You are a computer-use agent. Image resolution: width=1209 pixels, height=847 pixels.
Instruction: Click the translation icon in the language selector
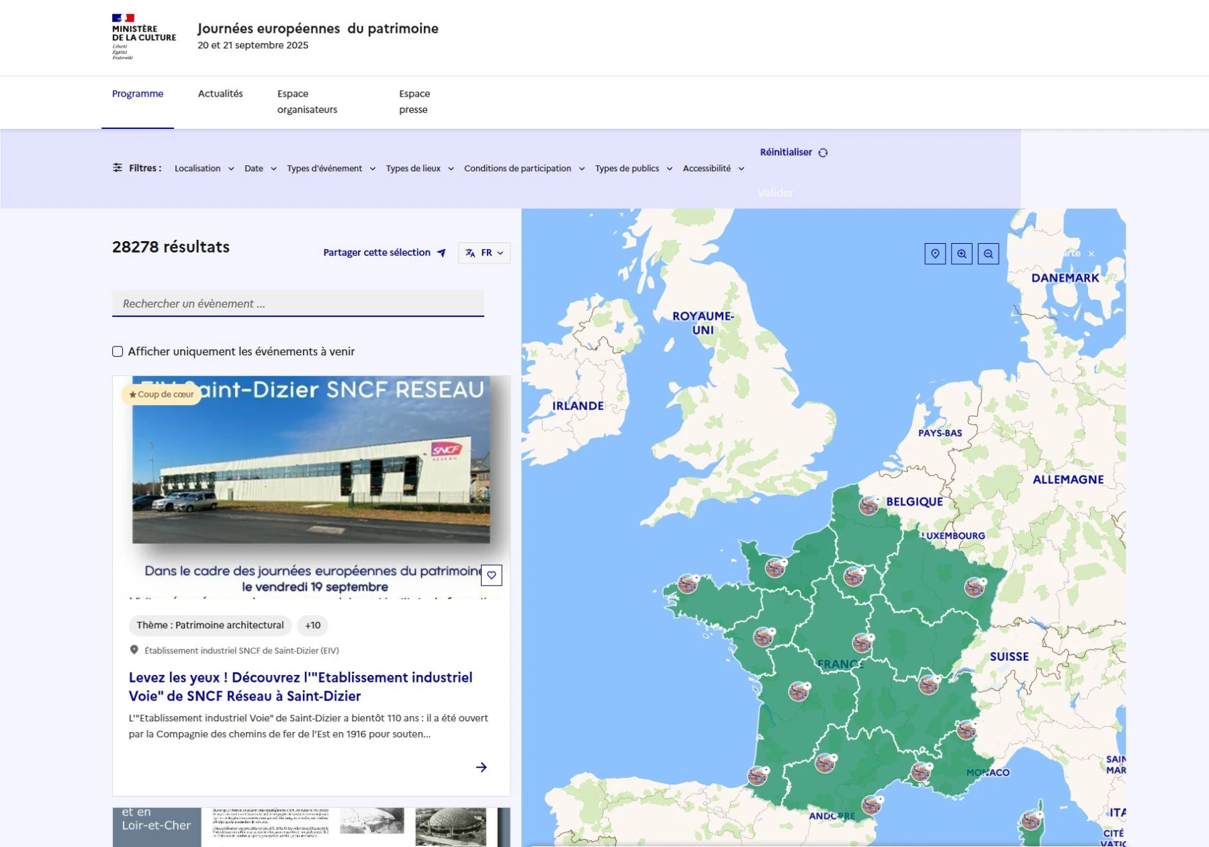[469, 253]
